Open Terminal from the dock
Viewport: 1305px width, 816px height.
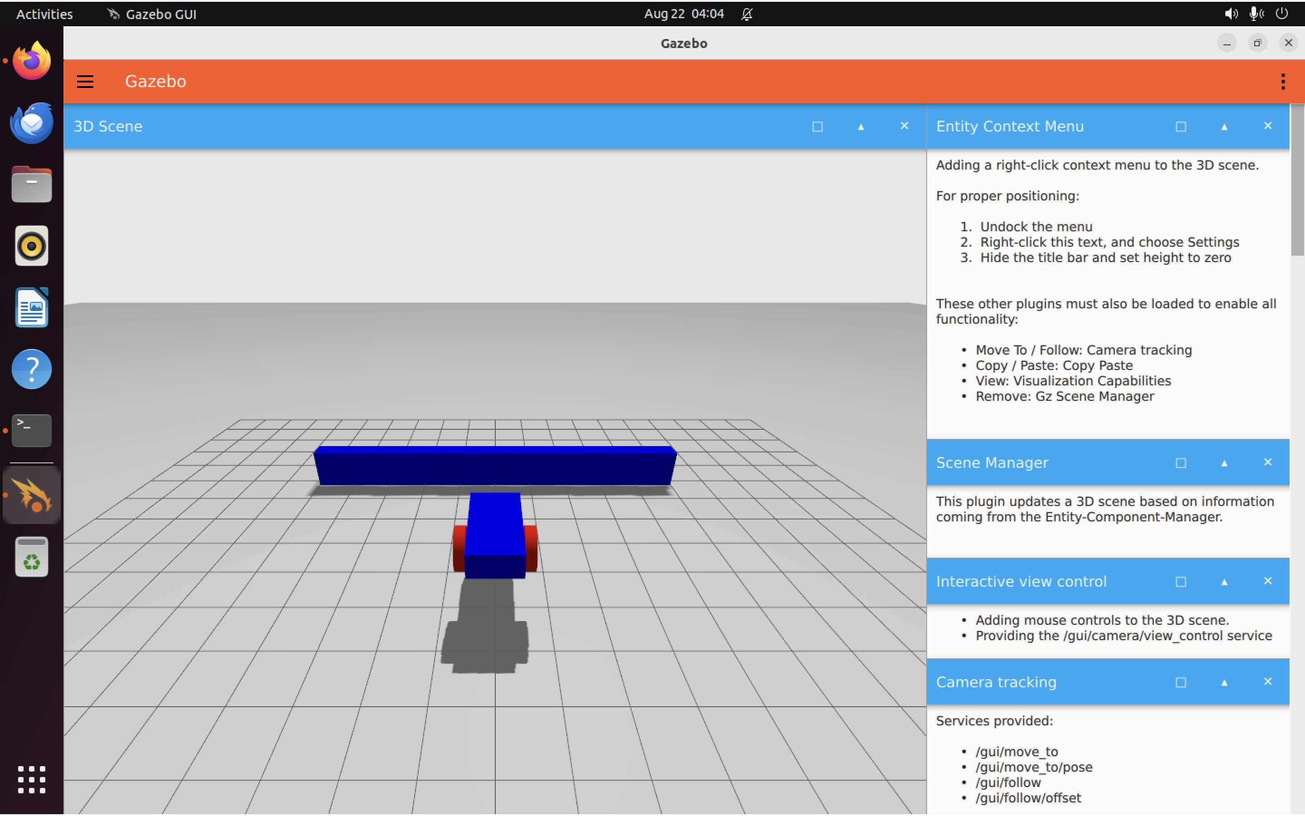click(31, 430)
